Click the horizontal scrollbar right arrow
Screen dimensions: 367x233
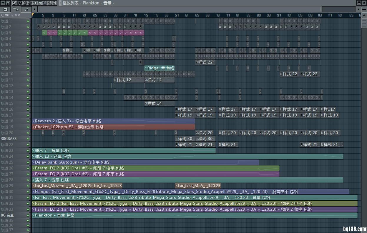pyautogui.click(x=358, y=9)
